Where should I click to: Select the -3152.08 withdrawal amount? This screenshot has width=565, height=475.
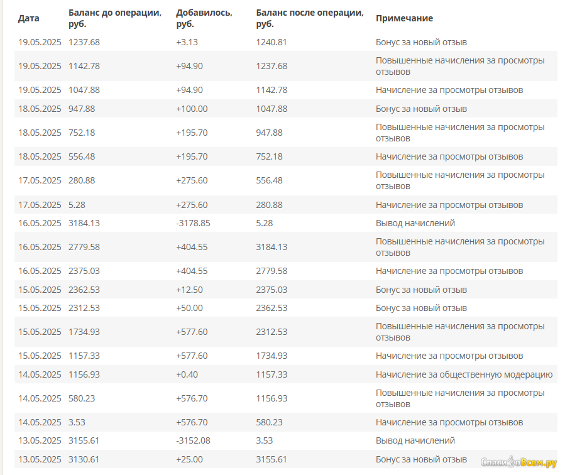tap(193, 441)
